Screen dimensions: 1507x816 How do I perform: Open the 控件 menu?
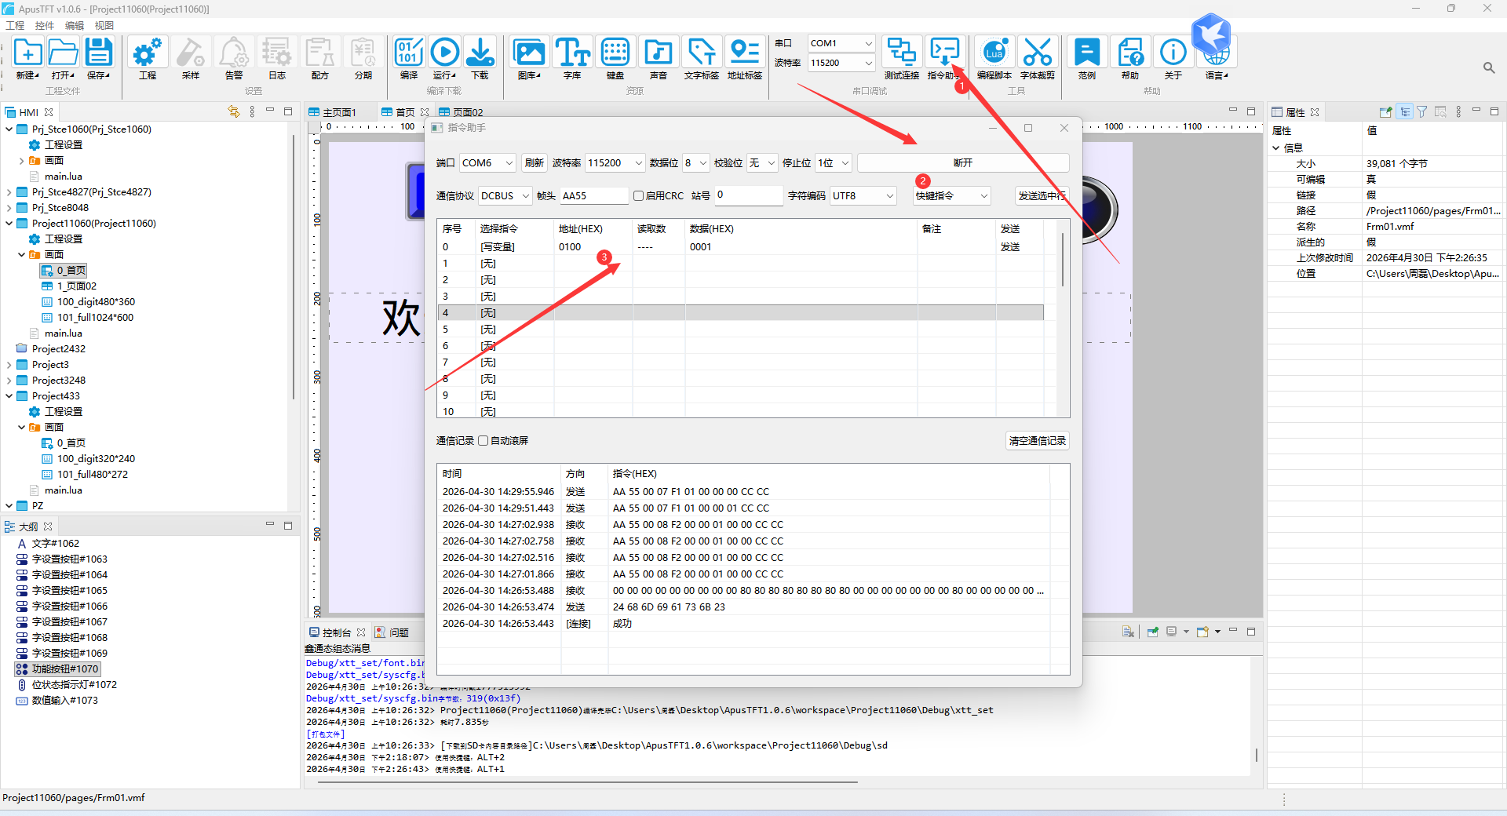(45, 25)
